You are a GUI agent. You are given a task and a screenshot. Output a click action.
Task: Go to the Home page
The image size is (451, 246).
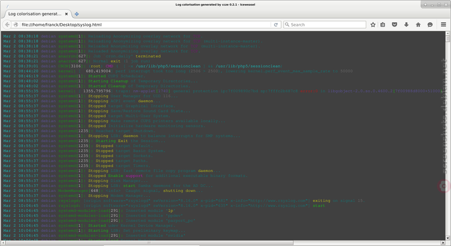click(418, 25)
